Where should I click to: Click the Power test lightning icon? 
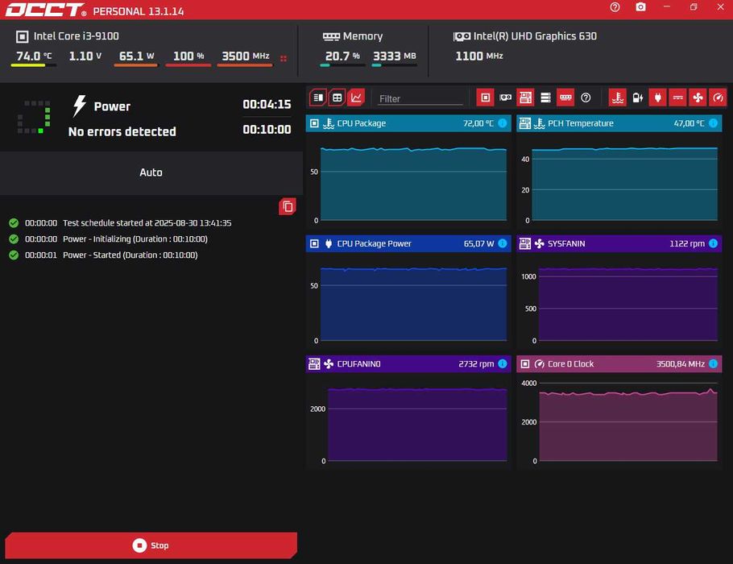[x=80, y=106]
